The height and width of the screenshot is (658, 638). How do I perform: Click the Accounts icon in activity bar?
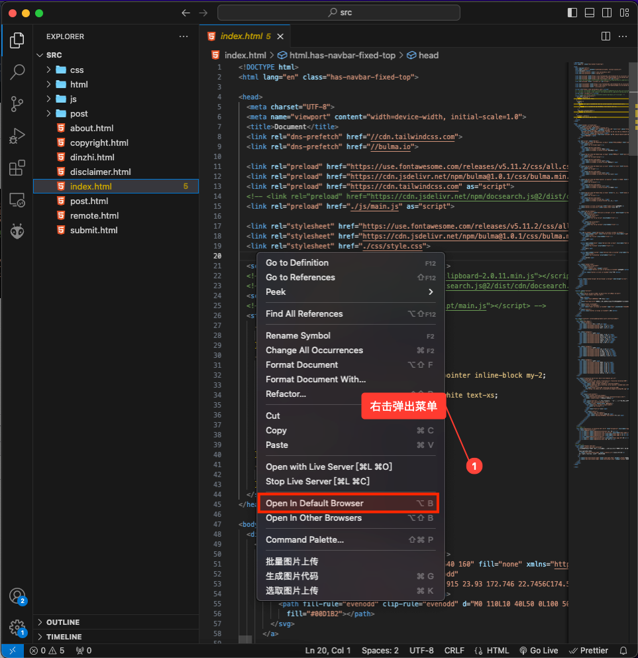[17, 595]
